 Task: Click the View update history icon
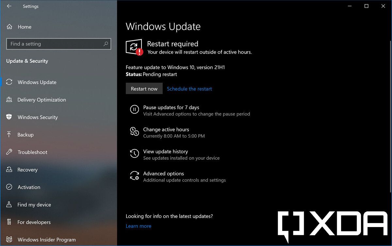pyautogui.click(x=135, y=154)
